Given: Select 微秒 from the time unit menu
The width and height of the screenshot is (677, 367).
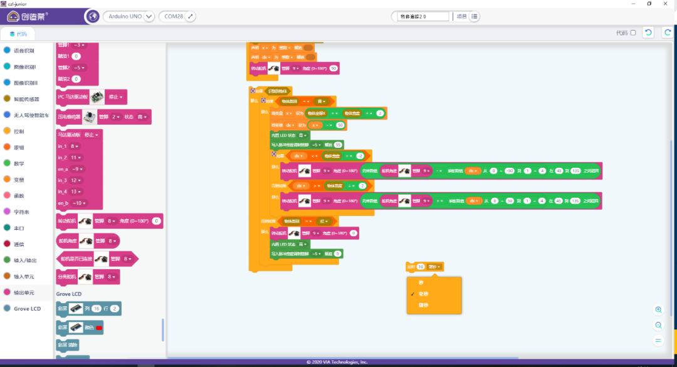Looking at the screenshot, I should 424,305.
